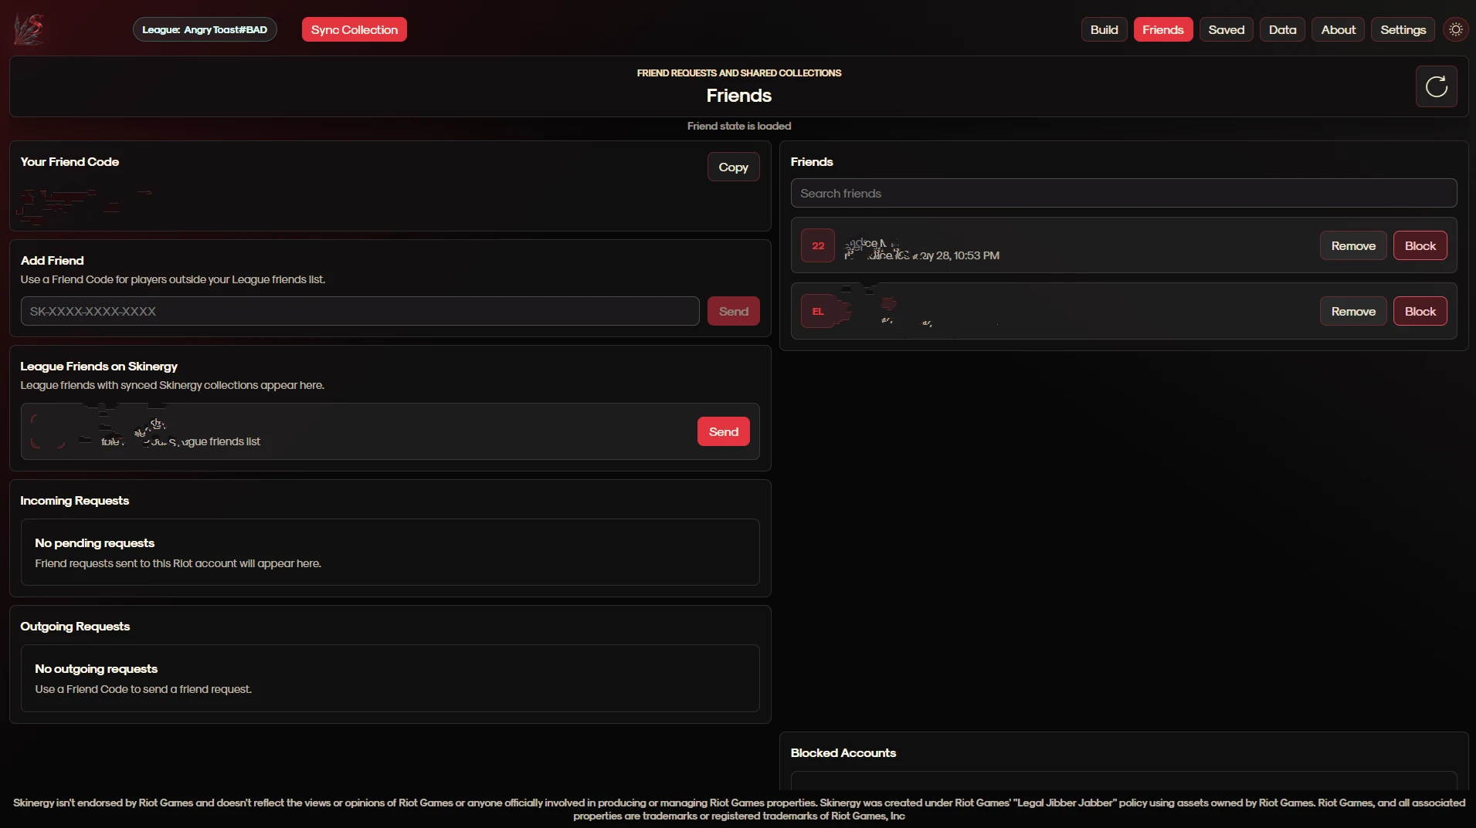Click the 'Outgoing Requests' heading

coord(75,627)
